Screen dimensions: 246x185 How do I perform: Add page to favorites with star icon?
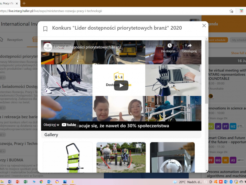click(232, 11)
